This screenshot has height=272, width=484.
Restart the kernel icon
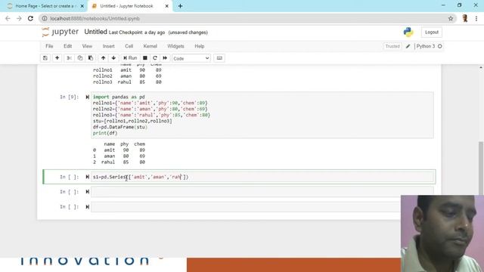(x=155, y=58)
